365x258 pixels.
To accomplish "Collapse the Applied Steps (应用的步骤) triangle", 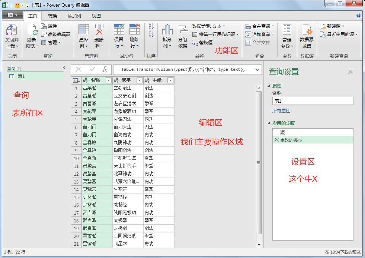I will (269, 123).
